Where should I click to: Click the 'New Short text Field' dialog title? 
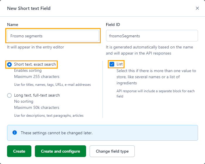(x=29, y=8)
